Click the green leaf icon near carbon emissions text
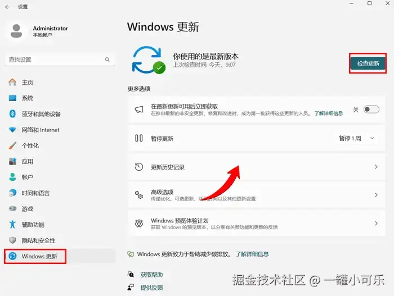 pyautogui.click(x=131, y=254)
